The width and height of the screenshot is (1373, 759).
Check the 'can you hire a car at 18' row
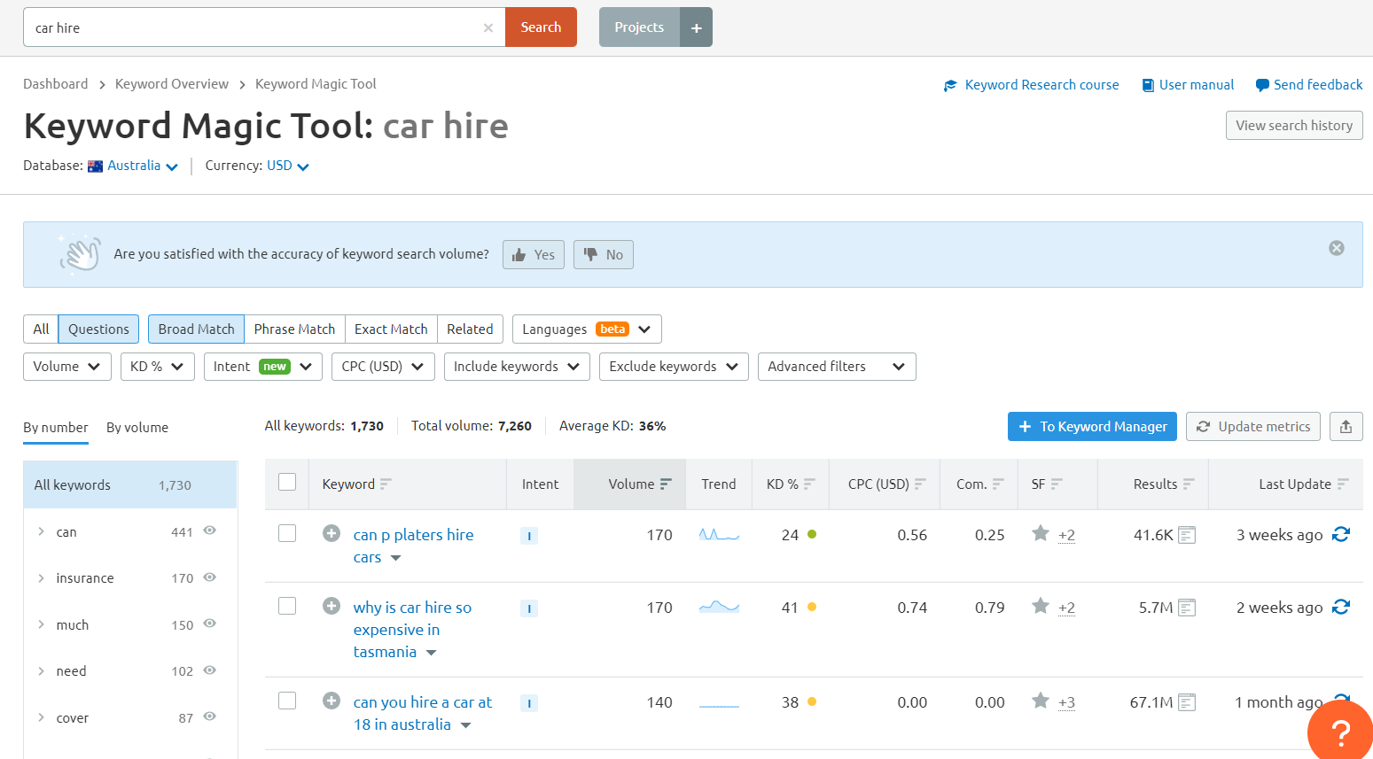[287, 701]
